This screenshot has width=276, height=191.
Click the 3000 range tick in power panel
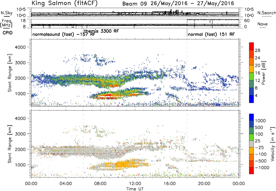pyautogui.click(x=20, y=63)
